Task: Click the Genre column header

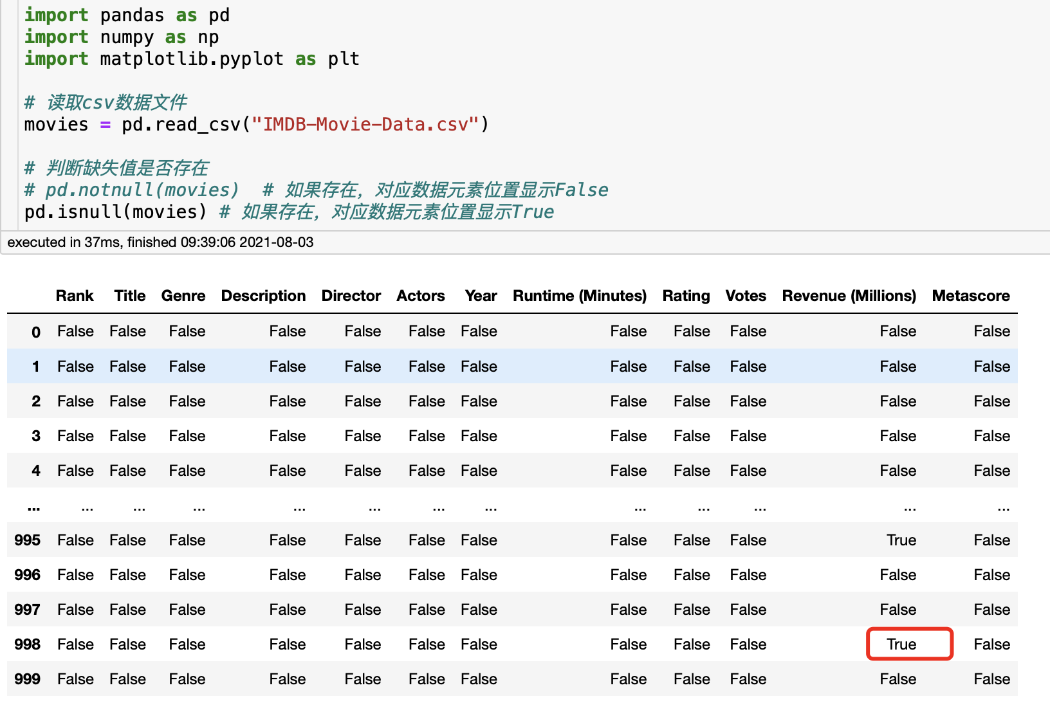Action: tap(183, 296)
